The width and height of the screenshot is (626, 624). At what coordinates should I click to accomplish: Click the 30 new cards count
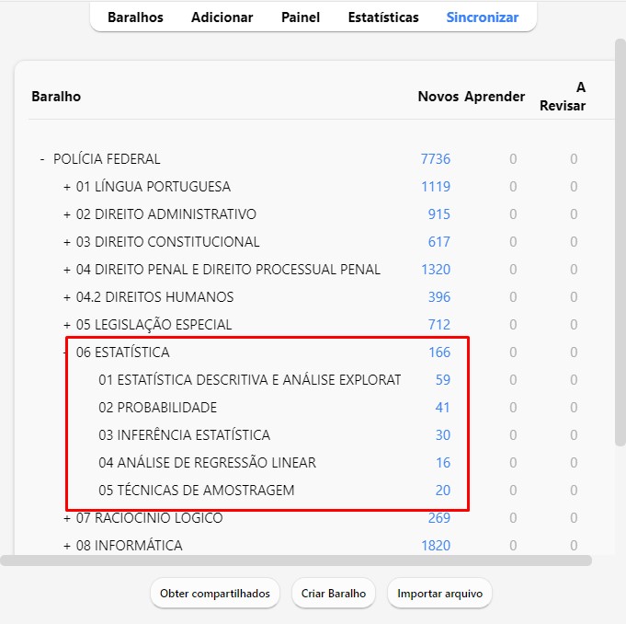pyautogui.click(x=443, y=435)
